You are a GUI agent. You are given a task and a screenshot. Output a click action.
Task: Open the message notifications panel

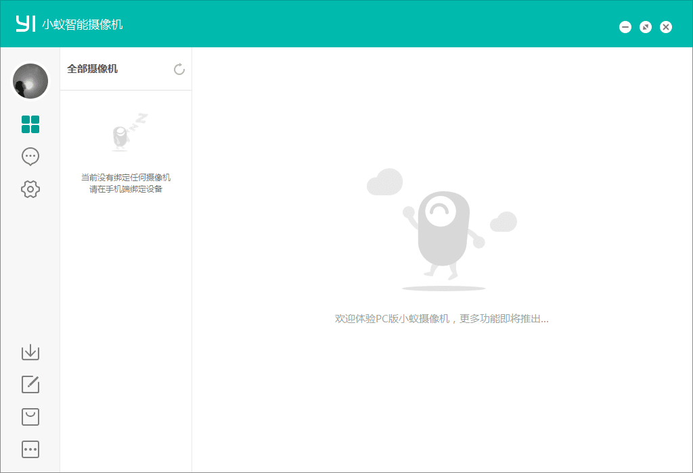point(30,156)
